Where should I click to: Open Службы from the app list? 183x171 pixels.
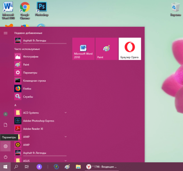tap(40, 97)
